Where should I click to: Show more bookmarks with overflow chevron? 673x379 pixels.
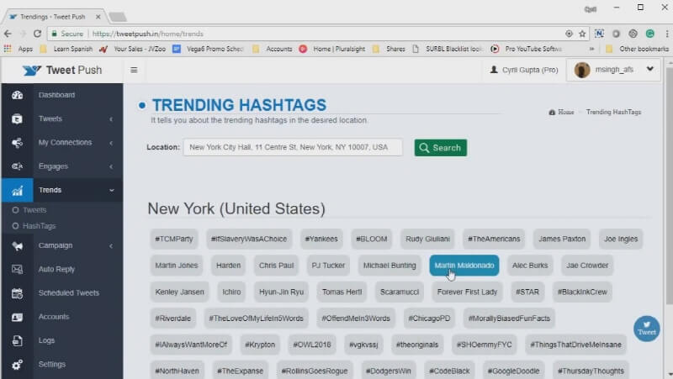[x=592, y=49]
